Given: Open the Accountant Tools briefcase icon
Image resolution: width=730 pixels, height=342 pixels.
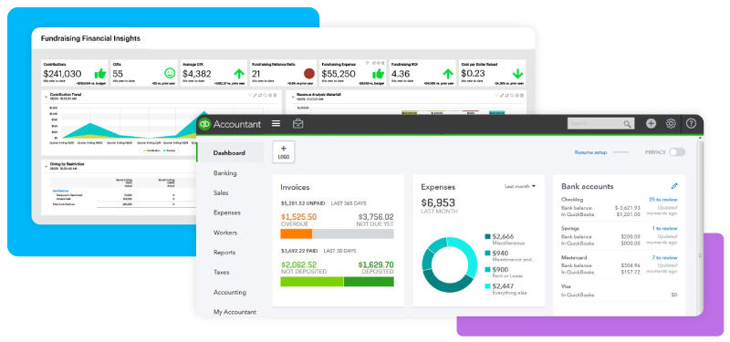Looking at the screenshot, I should pyautogui.click(x=298, y=123).
